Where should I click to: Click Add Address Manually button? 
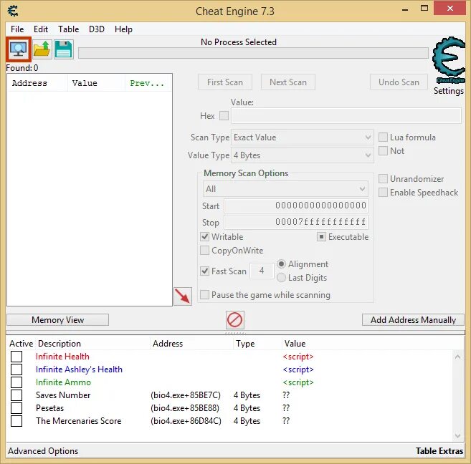coord(413,320)
